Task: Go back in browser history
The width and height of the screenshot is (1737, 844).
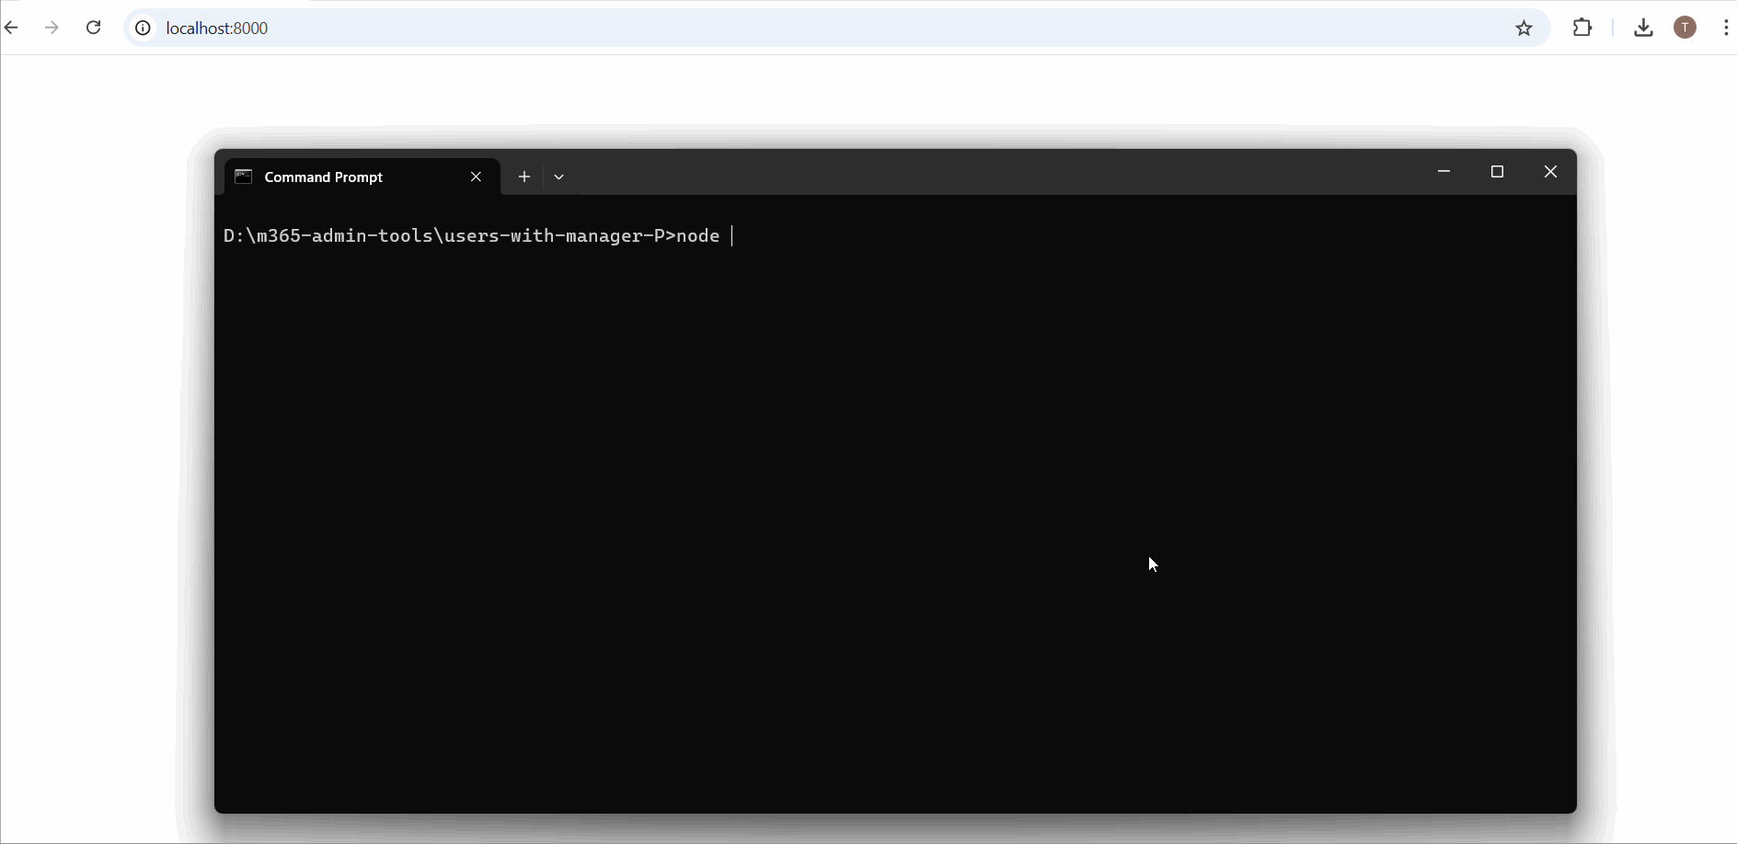Action: click(11, 28)
